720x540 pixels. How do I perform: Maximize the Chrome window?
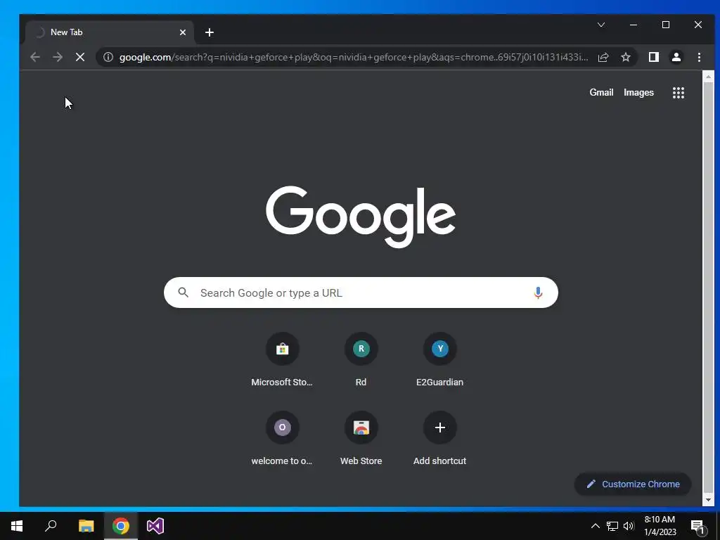tap(665, 25)
